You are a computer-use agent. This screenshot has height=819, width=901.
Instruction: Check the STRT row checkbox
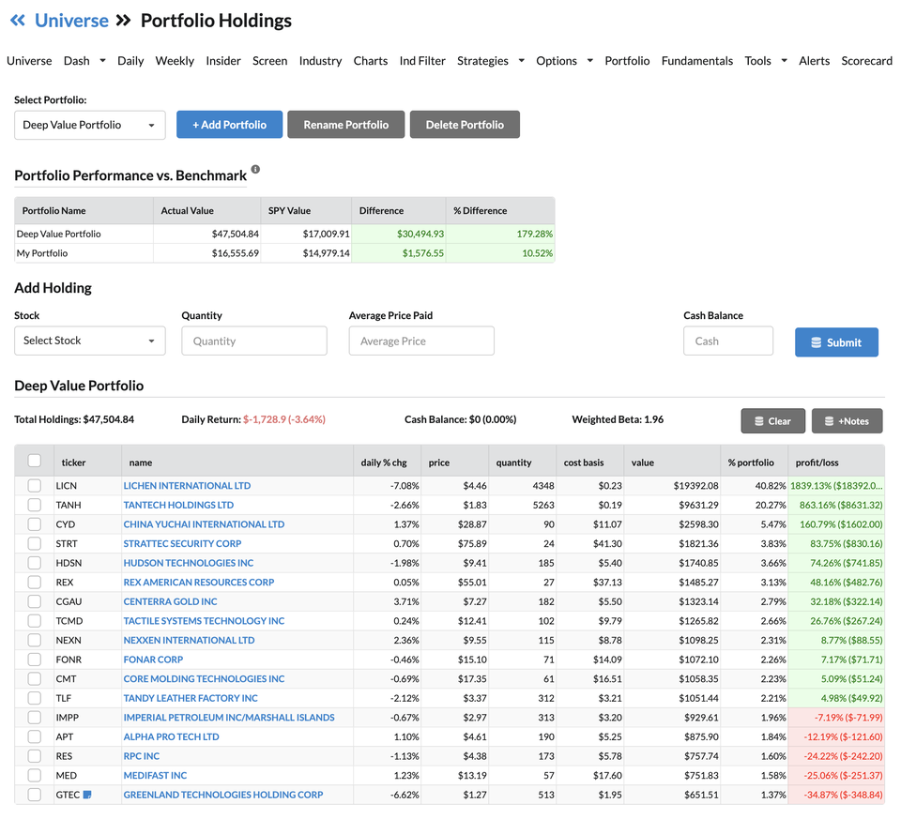(x=35, y=543)
